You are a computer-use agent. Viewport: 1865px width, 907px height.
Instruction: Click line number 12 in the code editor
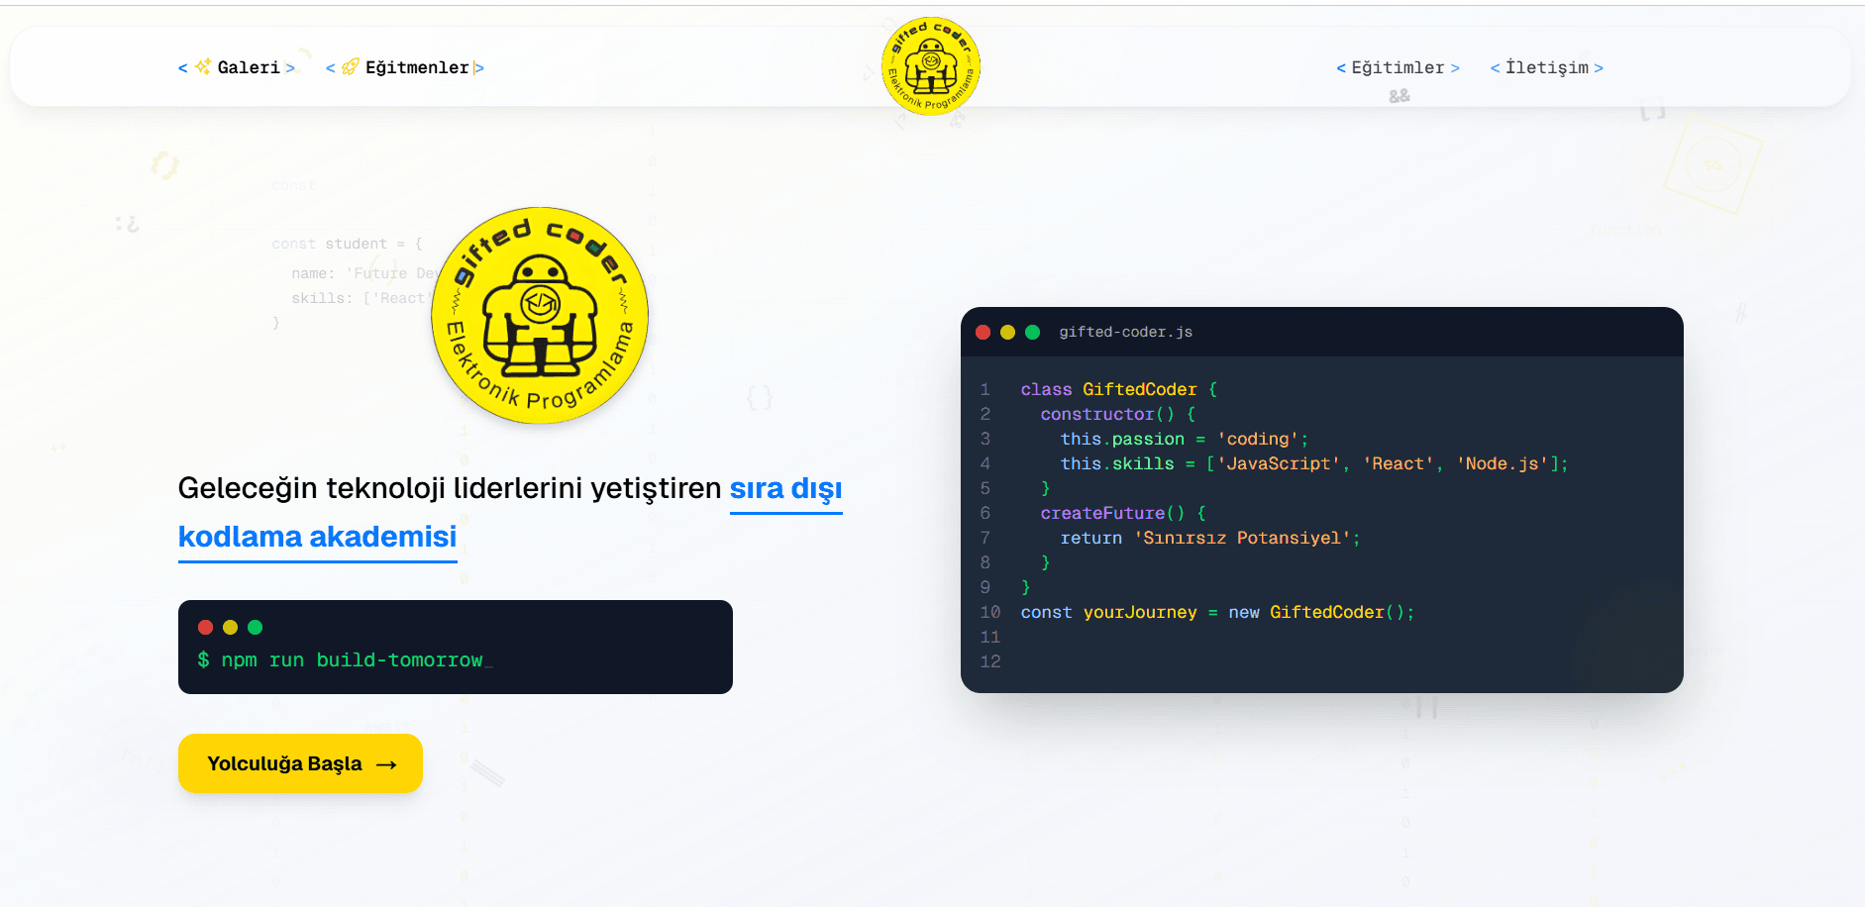coord(990,662)
